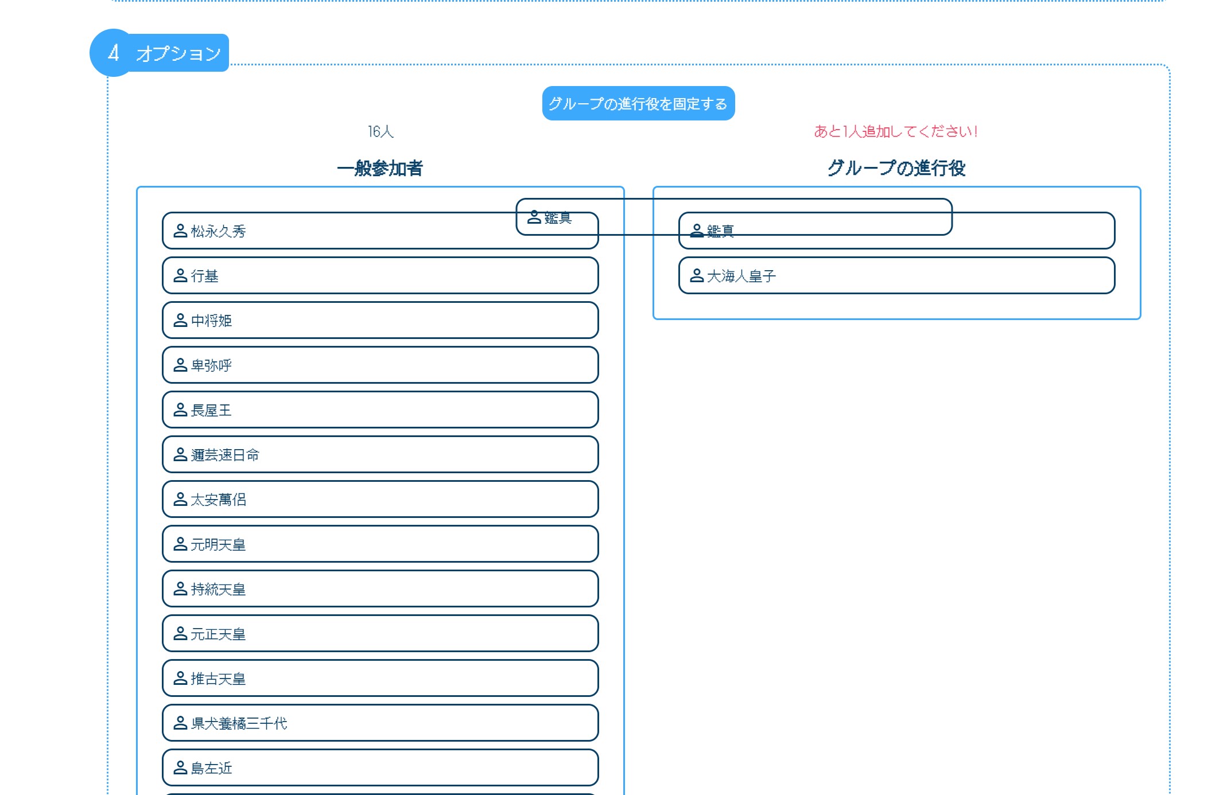Click the グループの進行役 column heading
The image size is (1231, 795).
tap(896, 168)
